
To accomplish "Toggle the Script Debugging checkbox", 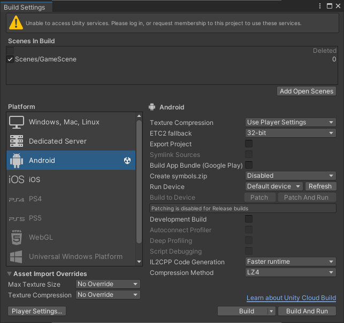I will click(249, 251).
